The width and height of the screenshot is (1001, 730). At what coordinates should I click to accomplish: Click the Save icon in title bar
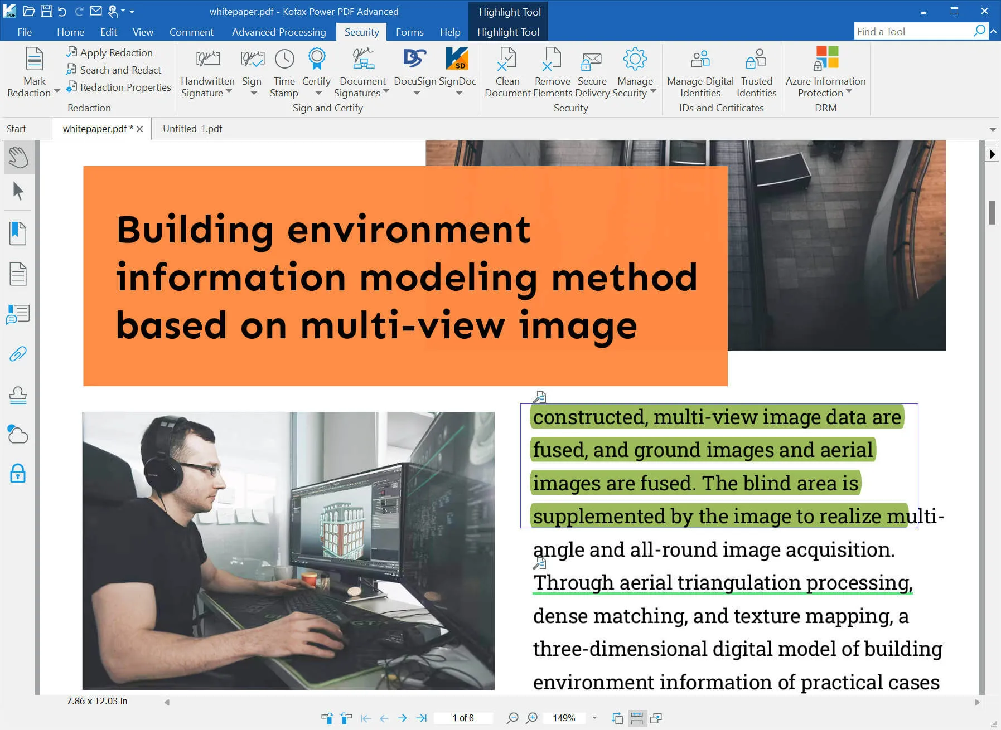tap(47, 11)
